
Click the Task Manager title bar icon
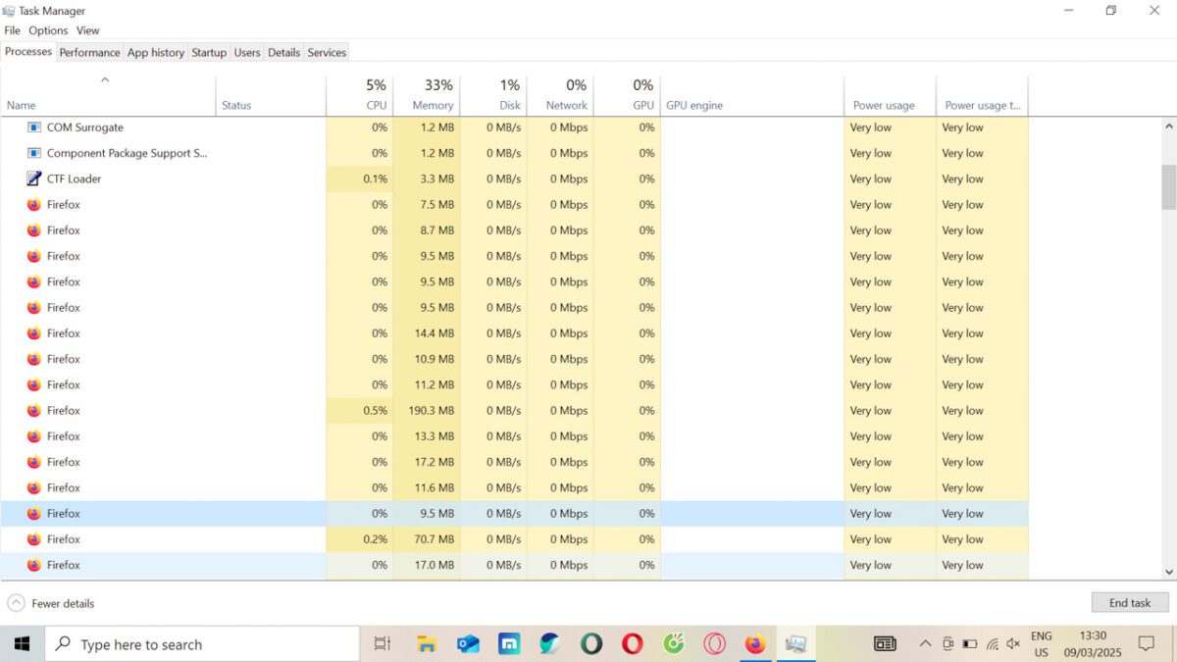(x=10, y=11)
